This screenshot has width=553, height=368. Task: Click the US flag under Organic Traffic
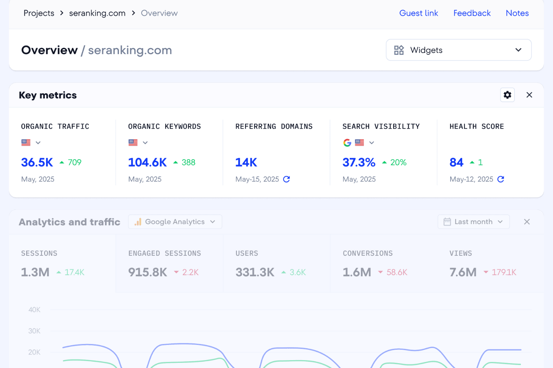tap(25, 142)
